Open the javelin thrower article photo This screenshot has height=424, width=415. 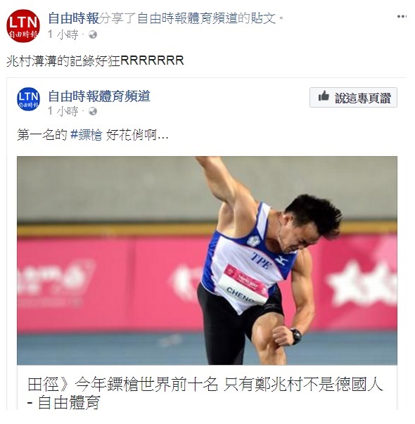[x=207, y=260]
